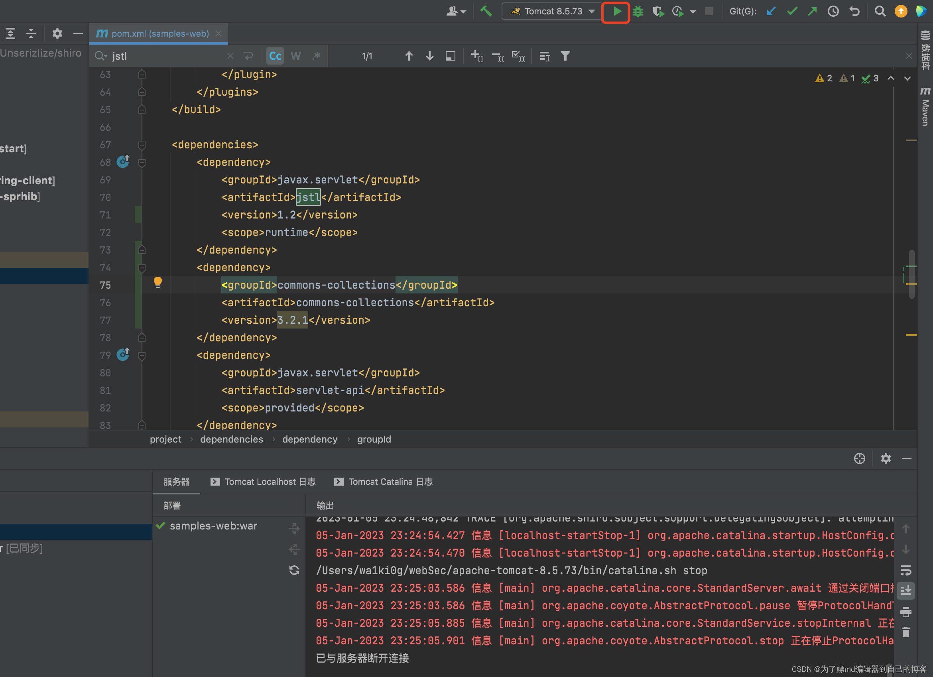Collapse the dependencies block at line 67
The width and height of the screenshot is (933, 677).
pos(142,145)
